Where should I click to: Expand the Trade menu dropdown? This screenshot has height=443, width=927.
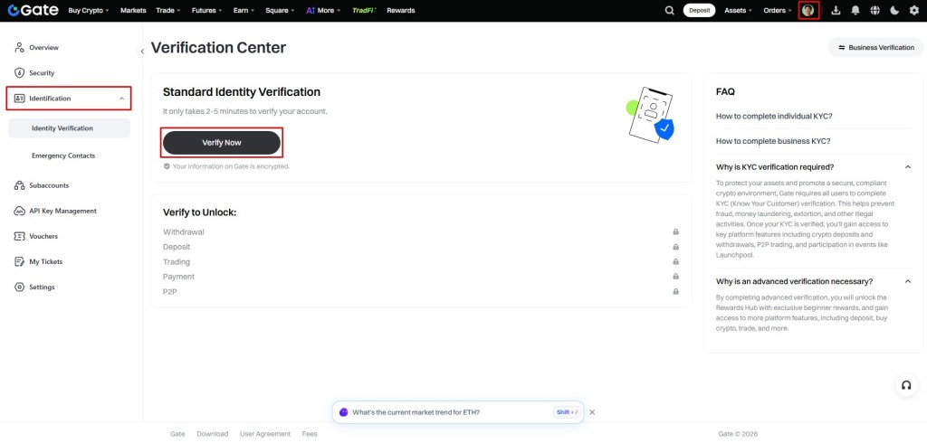[168, 10]
